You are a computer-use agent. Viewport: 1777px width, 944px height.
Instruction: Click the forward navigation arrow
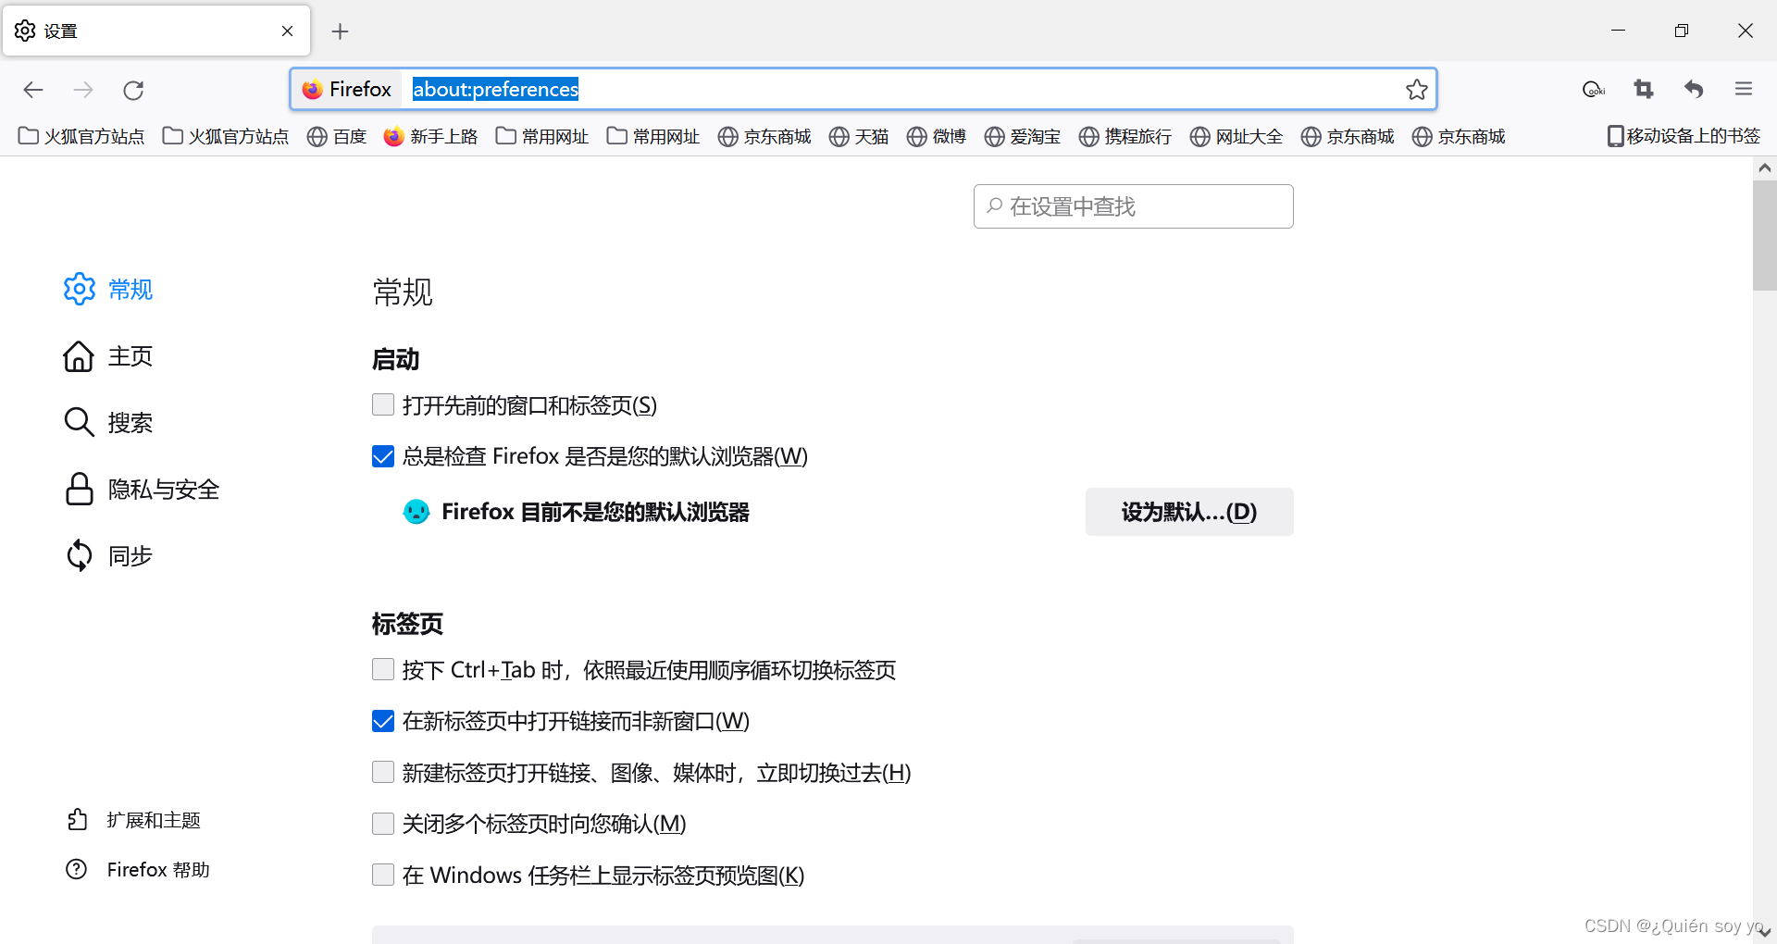(83, 90)
